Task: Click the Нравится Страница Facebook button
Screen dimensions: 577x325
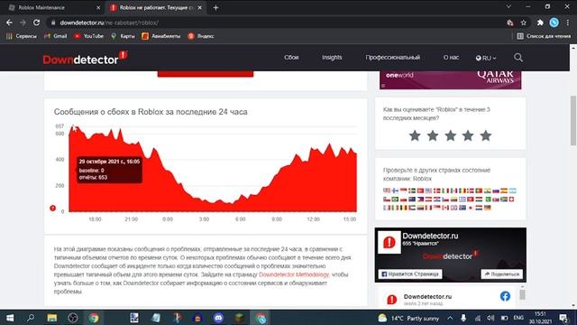Action: click(x=410, y=274)
